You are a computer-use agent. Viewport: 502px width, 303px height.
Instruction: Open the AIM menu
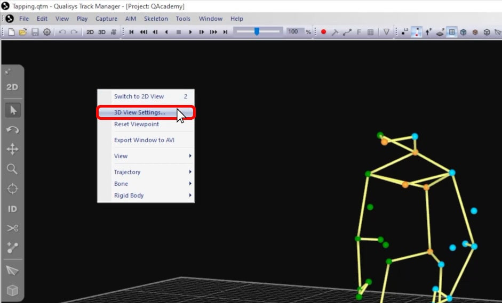(131, 19)
